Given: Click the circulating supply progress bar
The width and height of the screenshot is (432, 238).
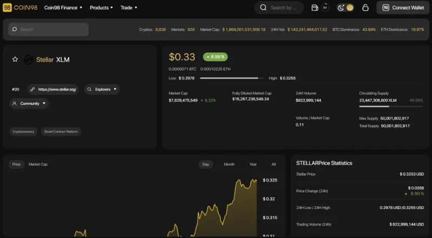Looking at the screenshot, I should pos(390,107).
